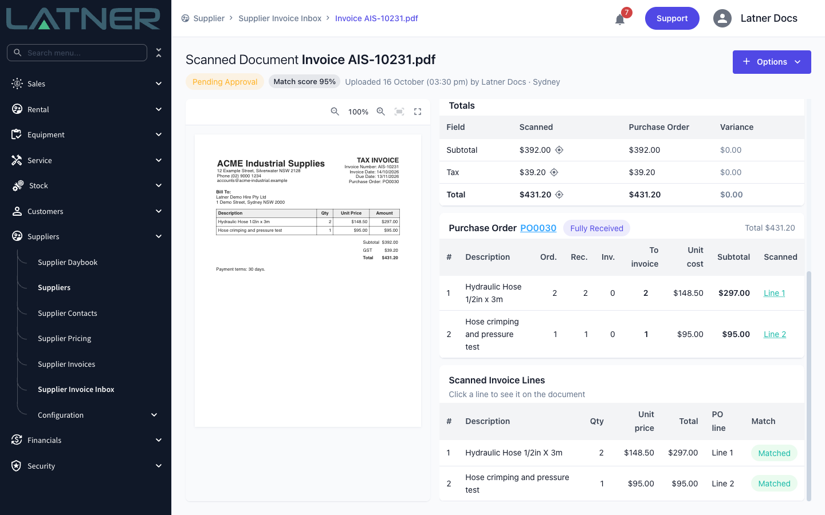Fit document to width icon
The image size is (825, 515).
tap(399, 112)
